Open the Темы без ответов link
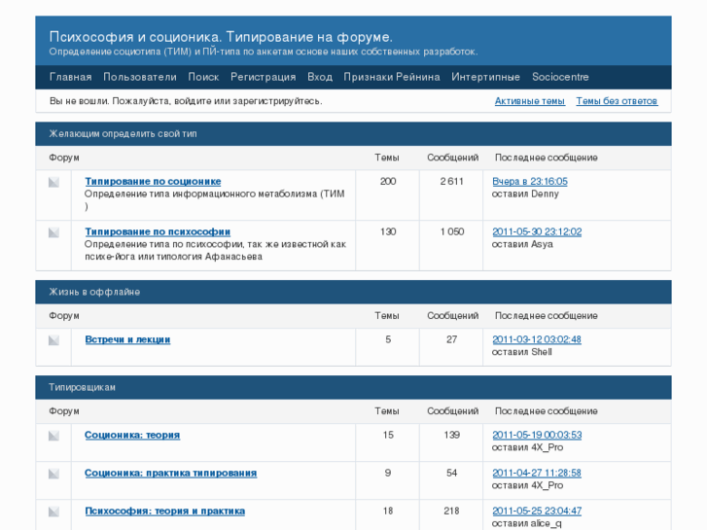 [617, 101]
